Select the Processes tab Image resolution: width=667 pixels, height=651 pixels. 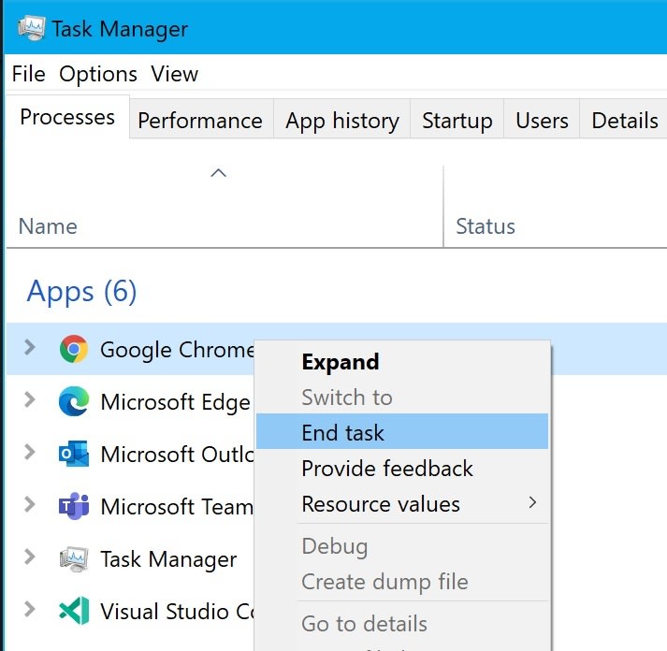pos(67,117)
